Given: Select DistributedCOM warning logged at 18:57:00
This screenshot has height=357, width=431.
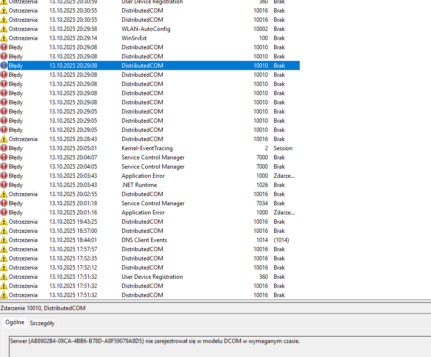Looking at the screenshot, I should click(x=142, y=231).
